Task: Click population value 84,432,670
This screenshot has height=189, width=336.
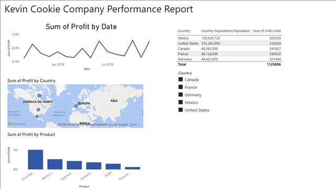Action: click(209, 59)
